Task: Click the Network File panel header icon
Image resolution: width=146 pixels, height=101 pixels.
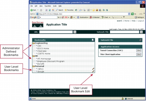Action: coord(140,40)
